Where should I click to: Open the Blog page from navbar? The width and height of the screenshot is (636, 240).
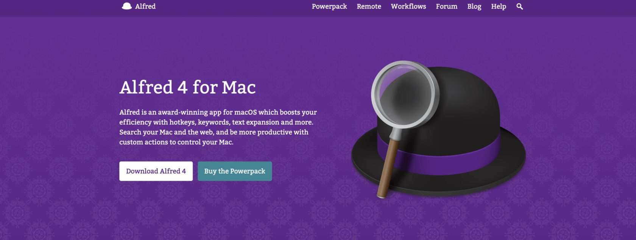[474, 6]
